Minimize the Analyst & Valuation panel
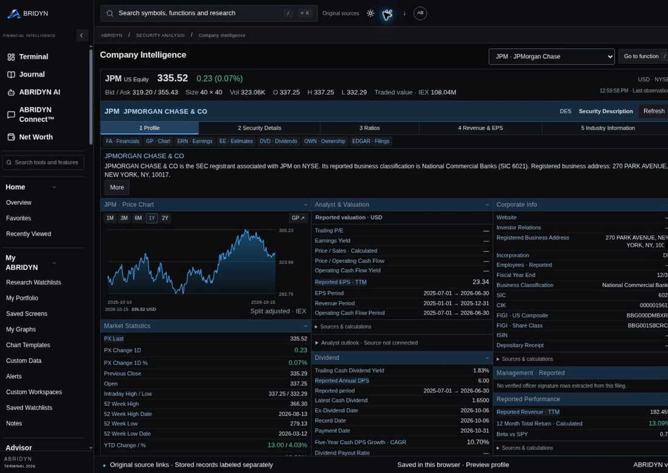 (487, 205)
